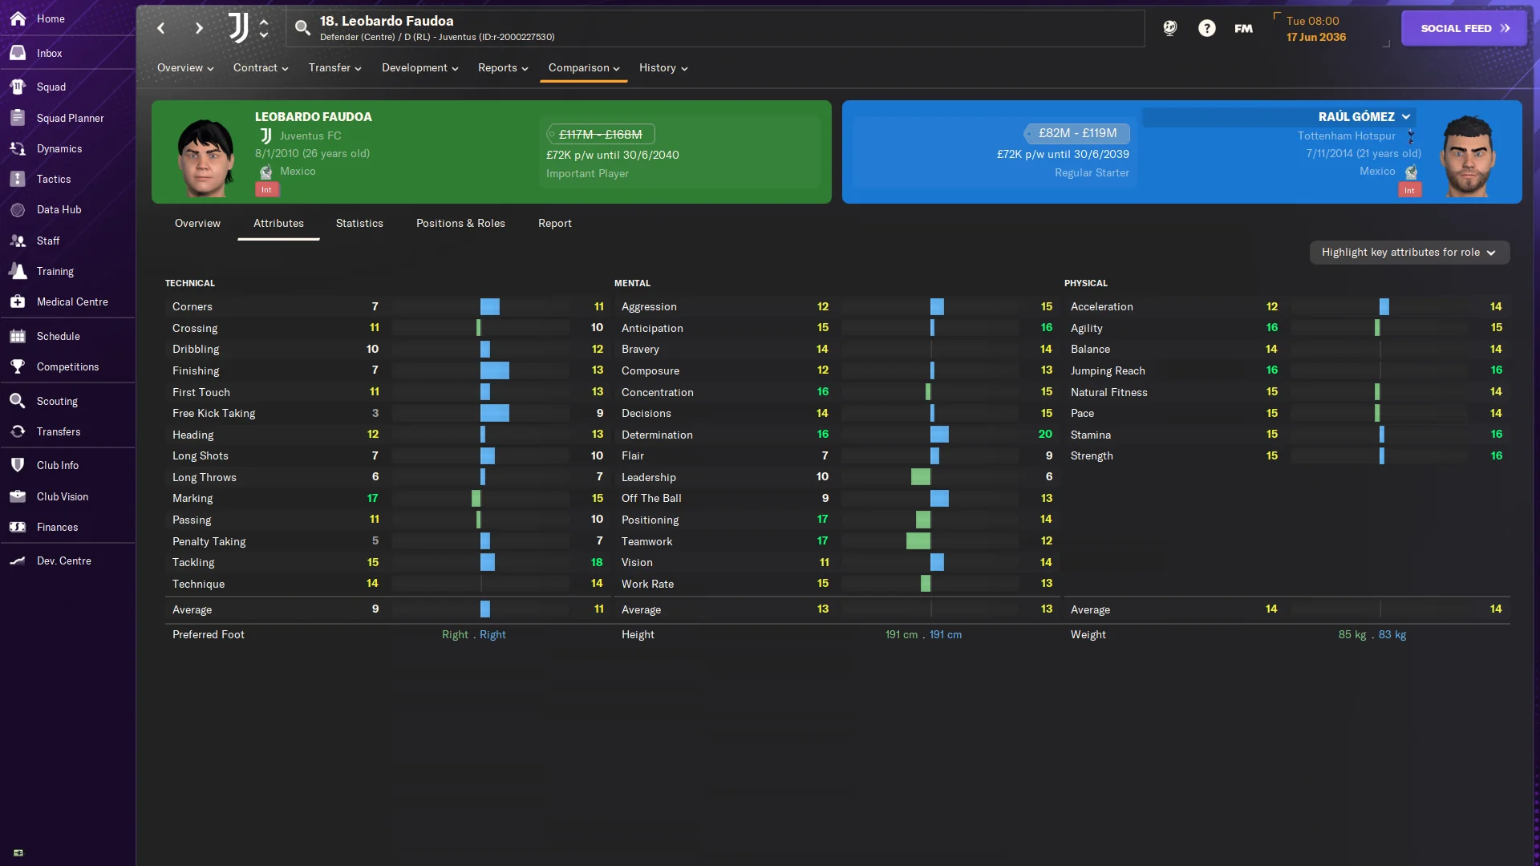Screen dimensions: 1540x866
Task: Toggle Faudoa's struck-through transfer value tag
Action: click(x=600, y=134)
